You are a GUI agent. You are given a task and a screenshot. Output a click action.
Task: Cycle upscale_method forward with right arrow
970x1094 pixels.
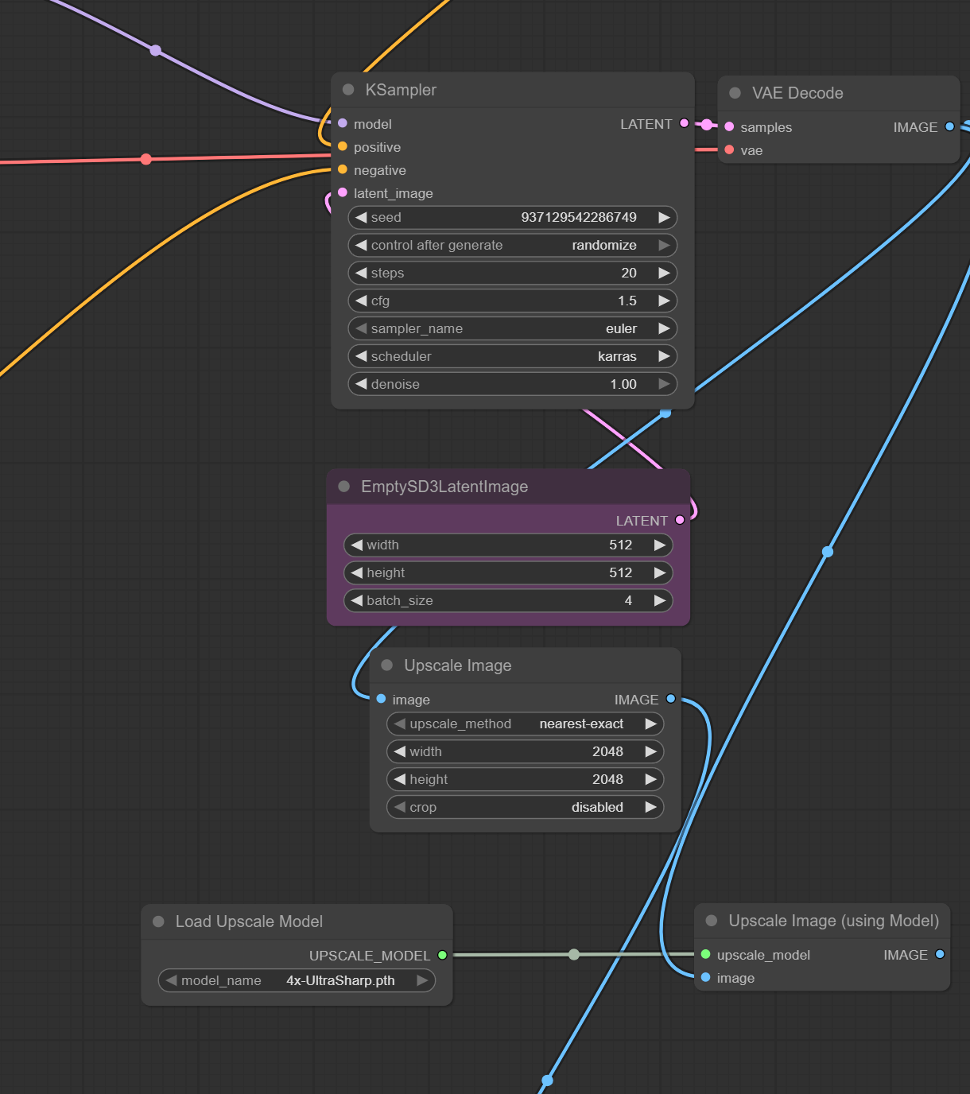pyautogui.click(x=650, y=724)
